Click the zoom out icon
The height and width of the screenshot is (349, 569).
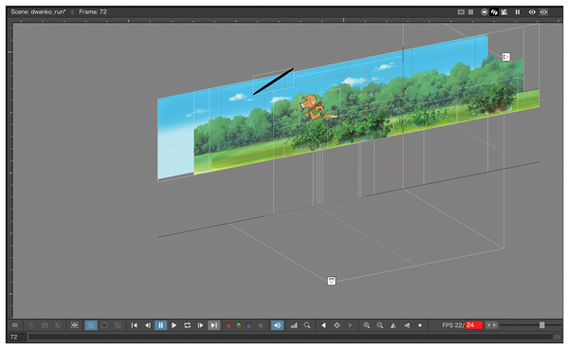380,325
